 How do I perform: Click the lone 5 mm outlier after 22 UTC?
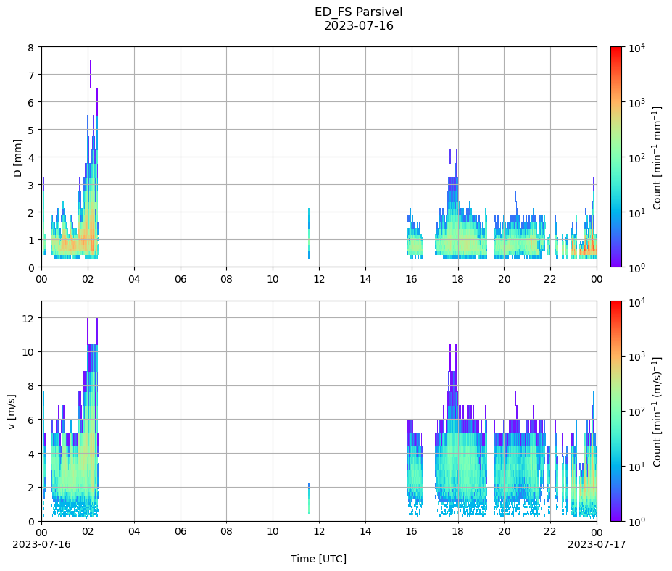(x=563, y=125)
